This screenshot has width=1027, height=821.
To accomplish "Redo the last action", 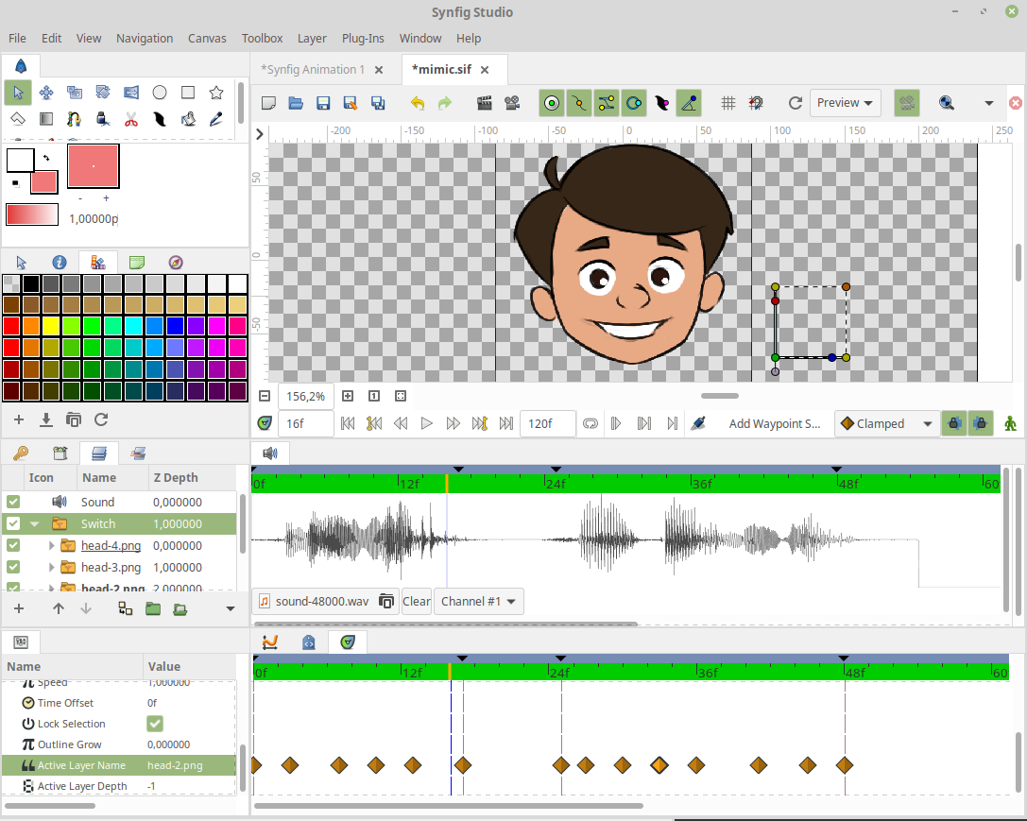I will (445, 103).
